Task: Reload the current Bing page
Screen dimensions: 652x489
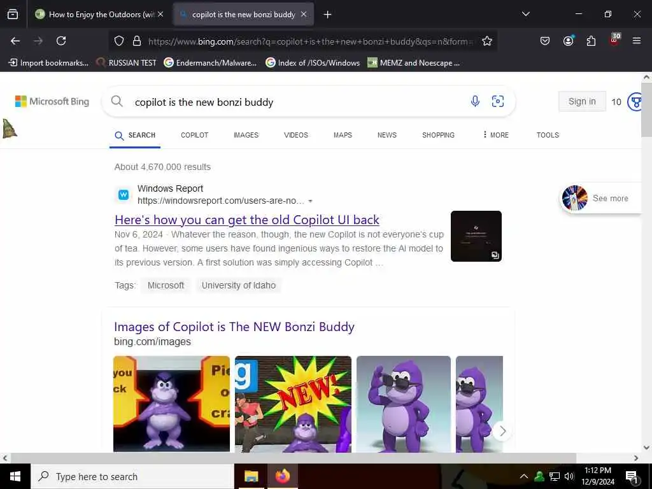Action: click(61, 41)
